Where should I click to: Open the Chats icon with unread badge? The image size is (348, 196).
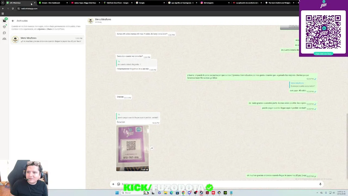(4, 21)
